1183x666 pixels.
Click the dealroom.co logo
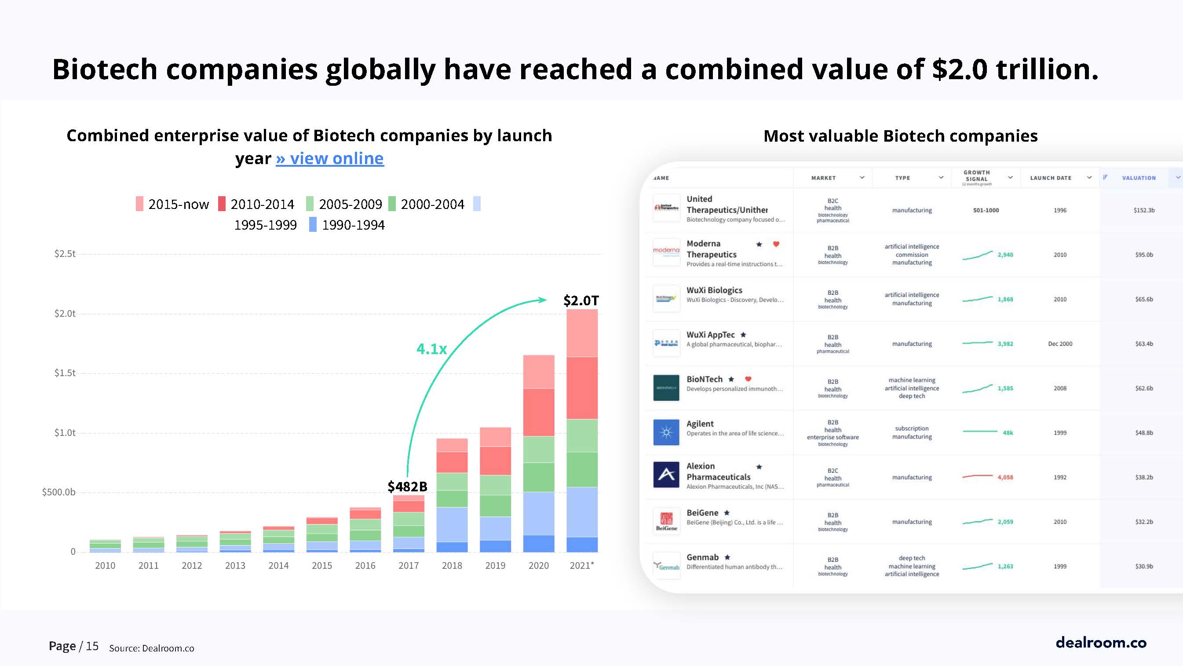click(x=1101, y=642)
